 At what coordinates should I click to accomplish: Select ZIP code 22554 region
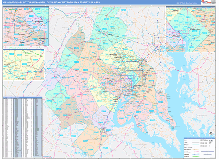[90, 150]
